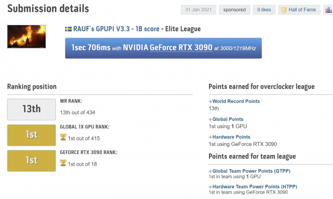Open the Global Team Power Points (GTPP) link
The width and height of the screenshot is (333, 199).
251,171
